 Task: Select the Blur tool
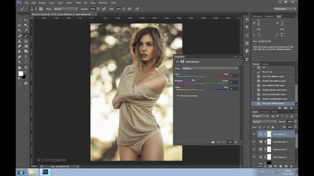(x=20, y=51)
